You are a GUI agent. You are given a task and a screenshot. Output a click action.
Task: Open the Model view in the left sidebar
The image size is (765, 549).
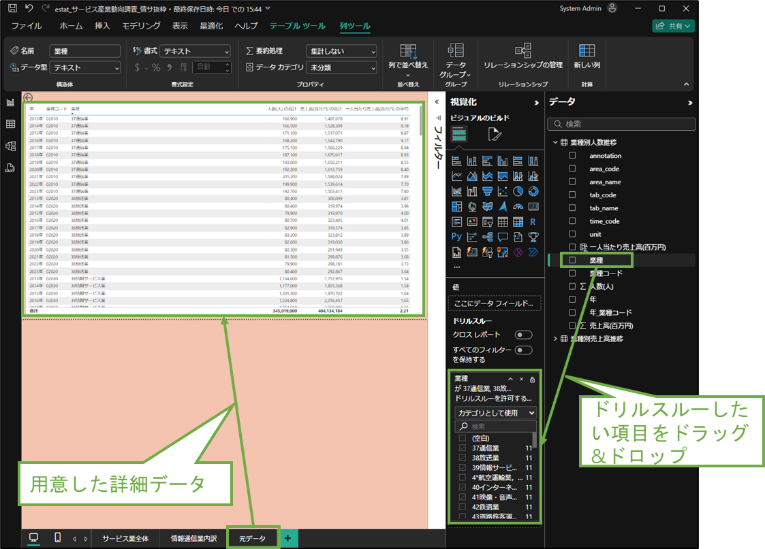[x=10, y=146]
